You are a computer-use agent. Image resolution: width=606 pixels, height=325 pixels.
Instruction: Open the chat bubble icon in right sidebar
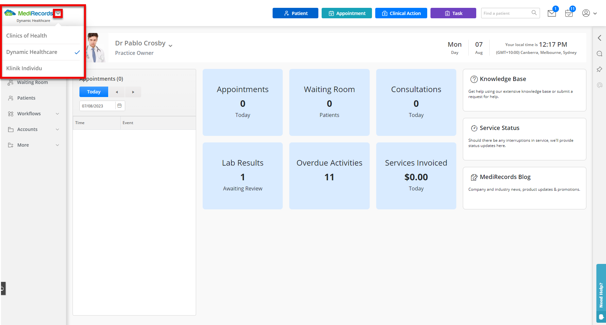pos(599,54)
